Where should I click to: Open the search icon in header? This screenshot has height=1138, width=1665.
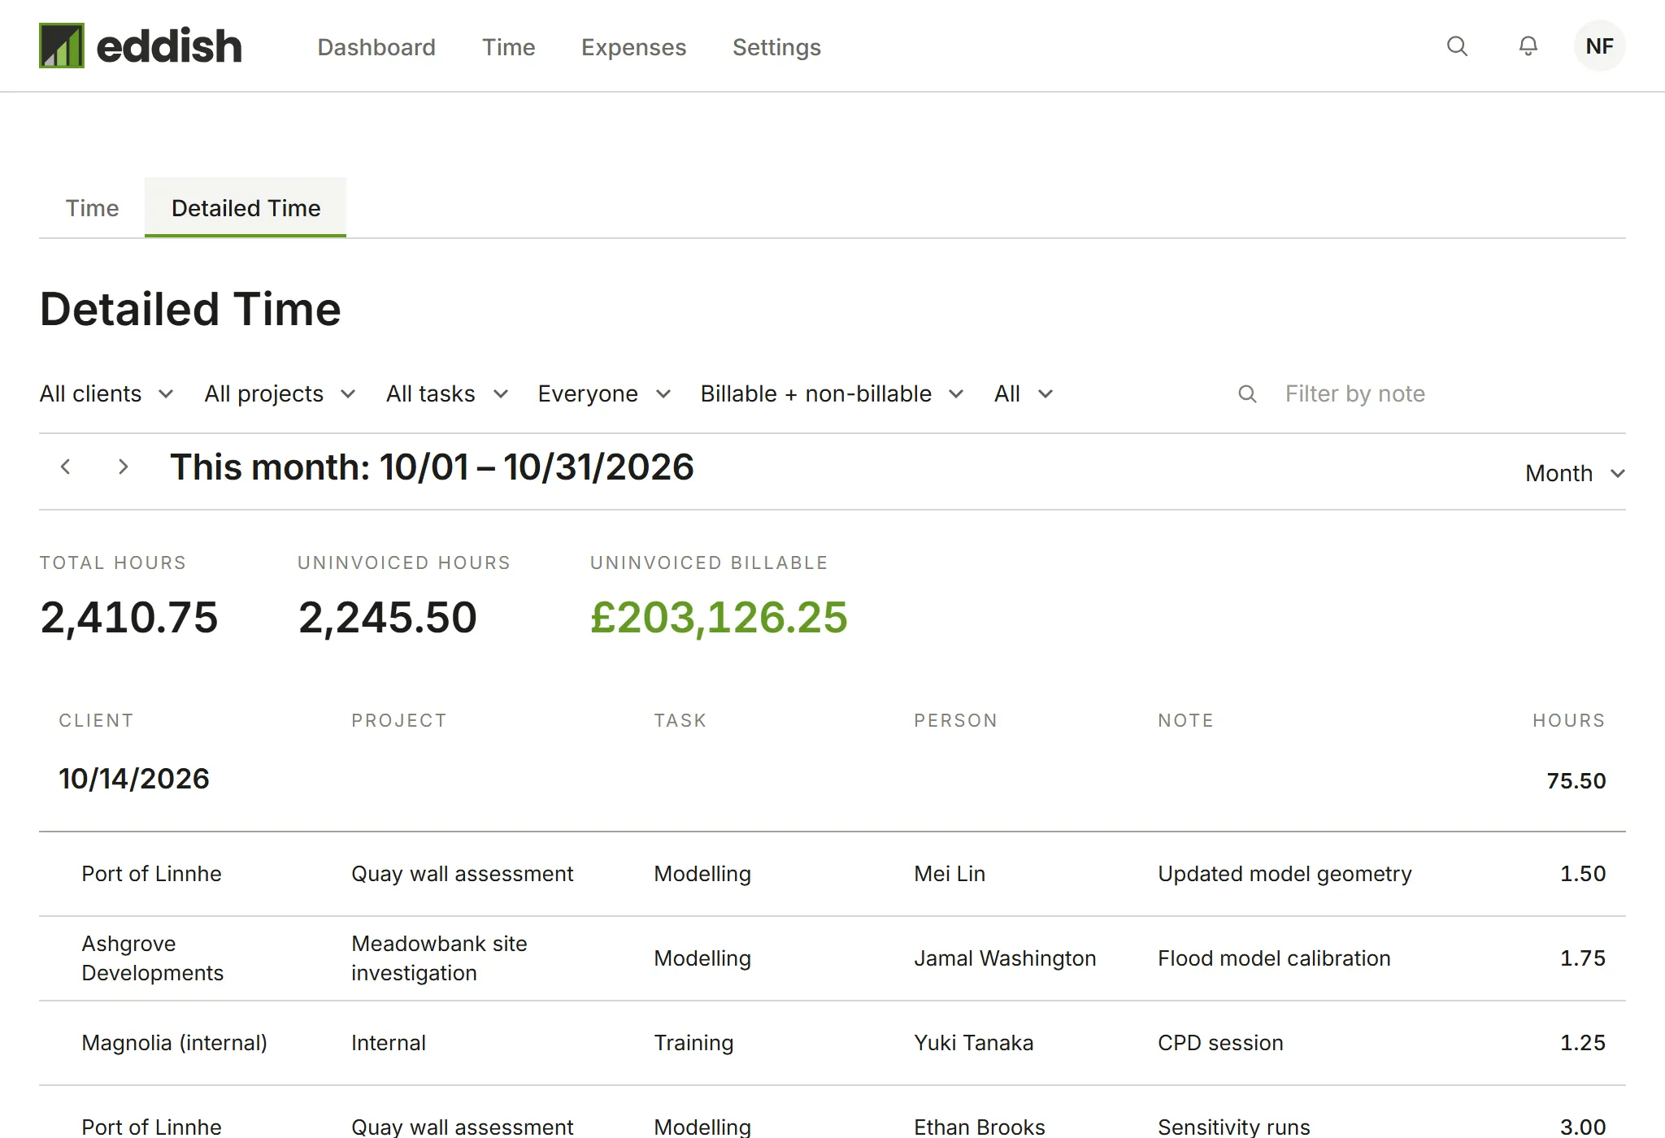click(1457, 46)
